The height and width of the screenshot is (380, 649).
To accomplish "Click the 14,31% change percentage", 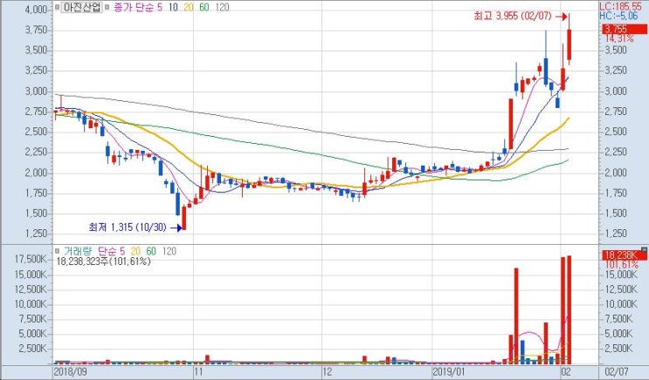I will click(619, 38).
